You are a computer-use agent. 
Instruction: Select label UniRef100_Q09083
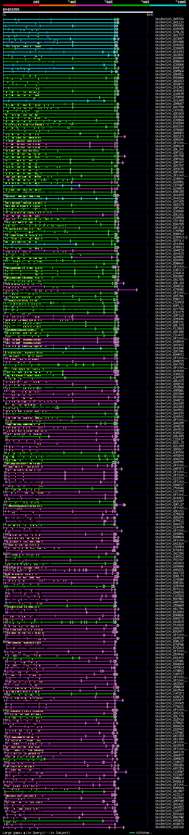coord(170,91)
